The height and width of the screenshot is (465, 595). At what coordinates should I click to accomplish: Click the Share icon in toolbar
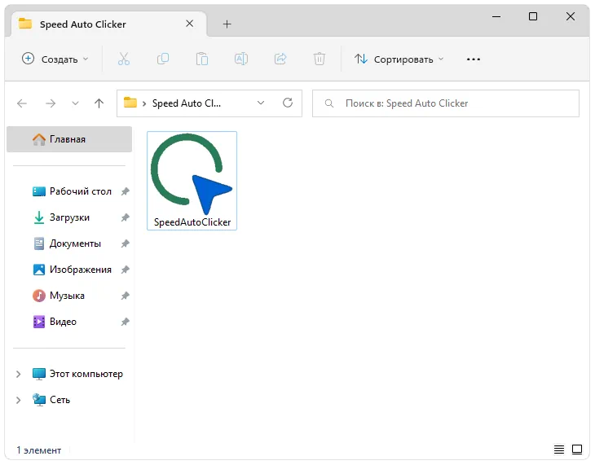pos(280,59)
